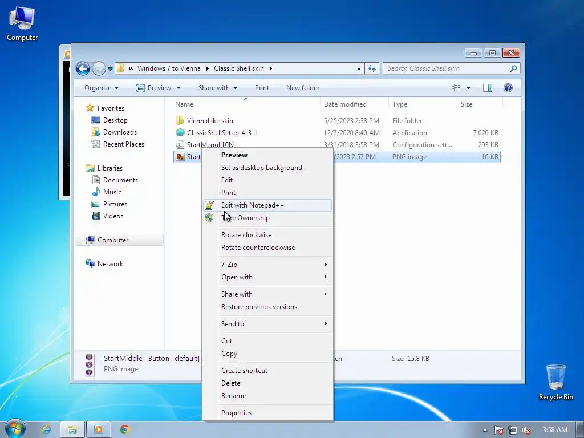Refresh the folder with the refresh icon
The height and width of the screenshot is (438, 584).
point(371,68)
